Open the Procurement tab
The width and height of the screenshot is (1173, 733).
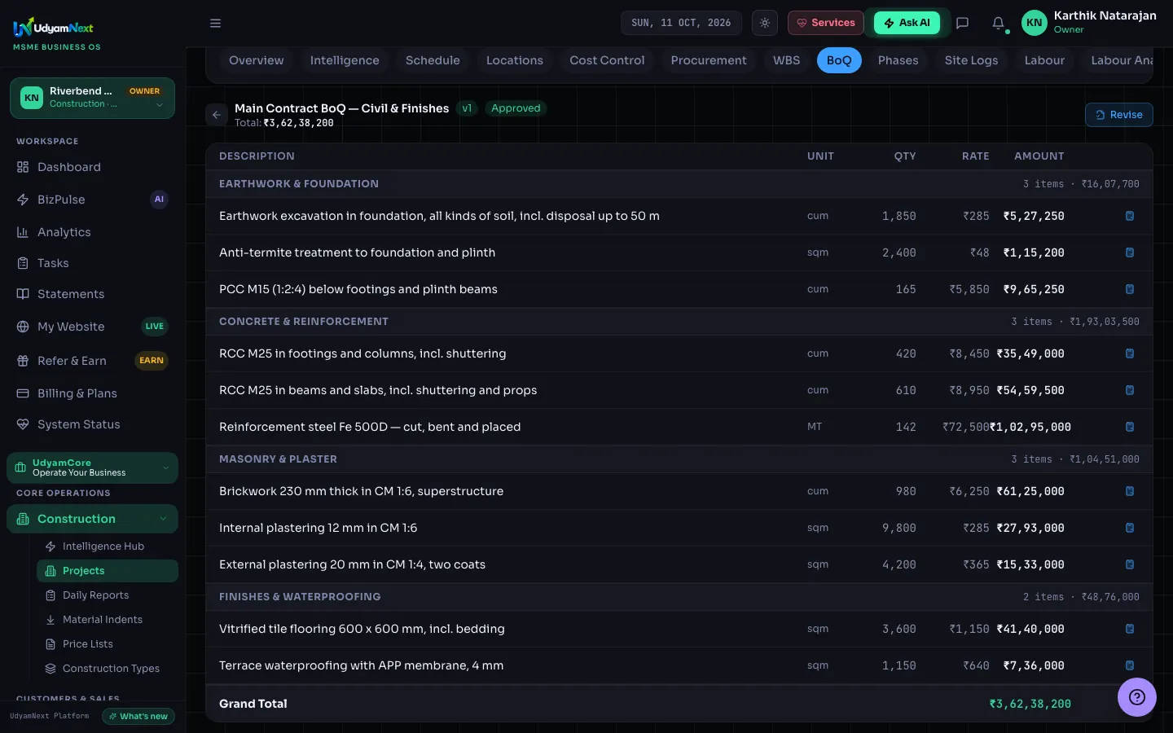tap(709, 60)
